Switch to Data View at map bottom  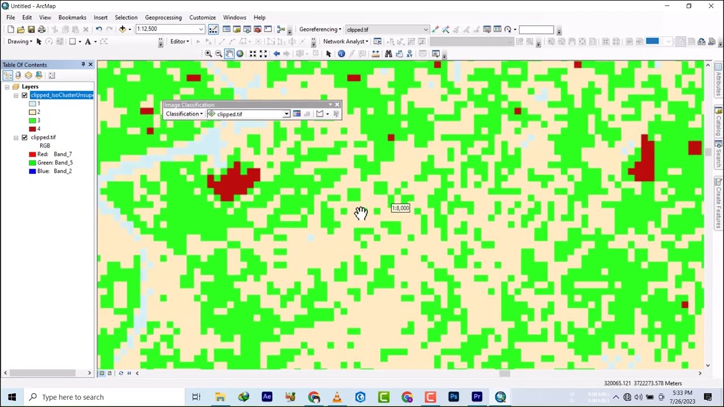[x=102, y=373]
